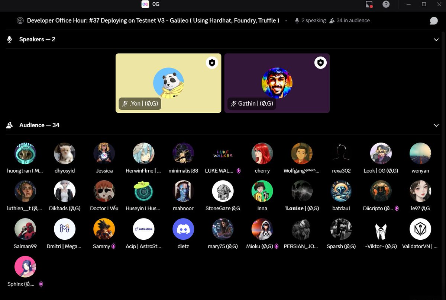Viewport: 446px width, 300px height.
Task: Click the '2 speaking' indicator
Action: pyautogui.click(x=310, y=21)
